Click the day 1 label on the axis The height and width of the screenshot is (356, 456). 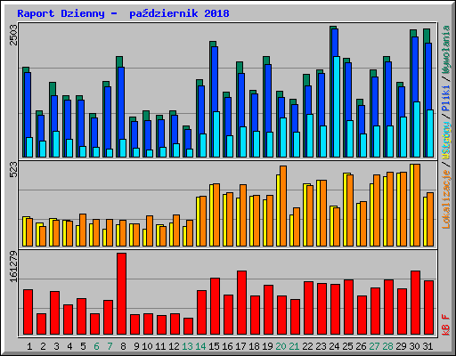click(x=29, y=346)
